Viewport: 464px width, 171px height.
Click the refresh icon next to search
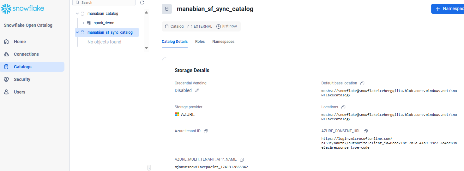[142, 3]
